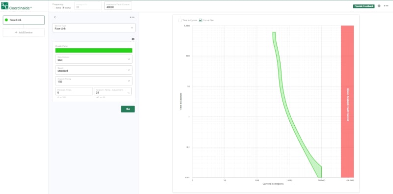
Task: Select the green Fuse Link device entry
Action: [x=24, y=20]
